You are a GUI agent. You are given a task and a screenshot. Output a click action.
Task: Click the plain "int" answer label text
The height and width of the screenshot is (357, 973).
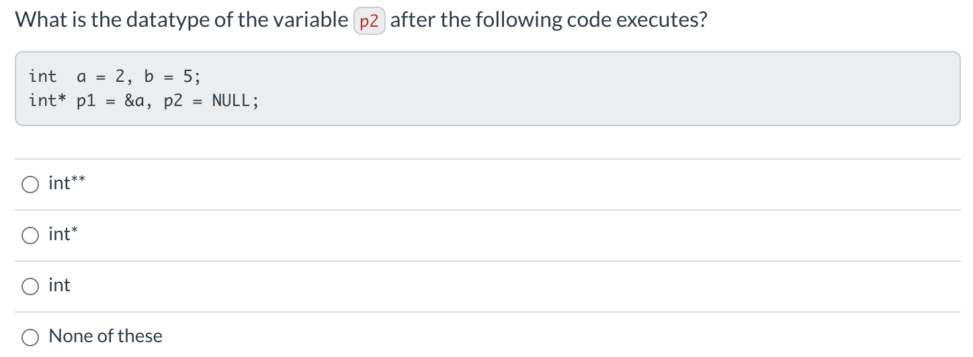point(59,285)
